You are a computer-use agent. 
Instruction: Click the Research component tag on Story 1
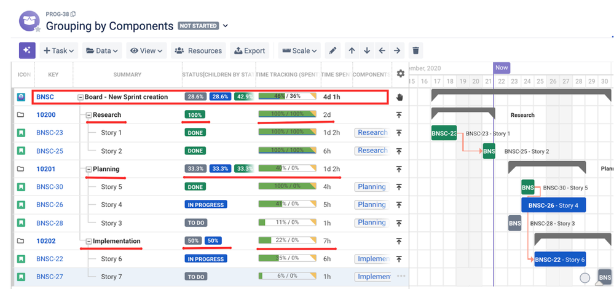372,133
